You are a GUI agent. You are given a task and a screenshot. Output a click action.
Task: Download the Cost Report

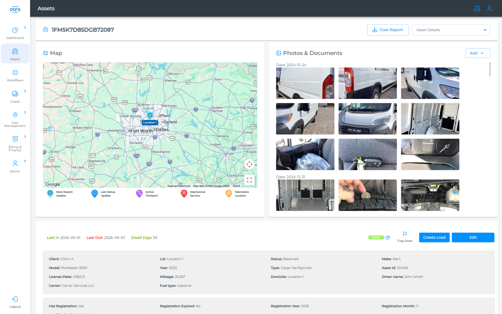tap(388, 30)
